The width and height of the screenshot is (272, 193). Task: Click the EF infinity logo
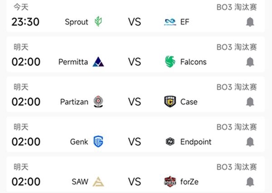tap(170, 22)
